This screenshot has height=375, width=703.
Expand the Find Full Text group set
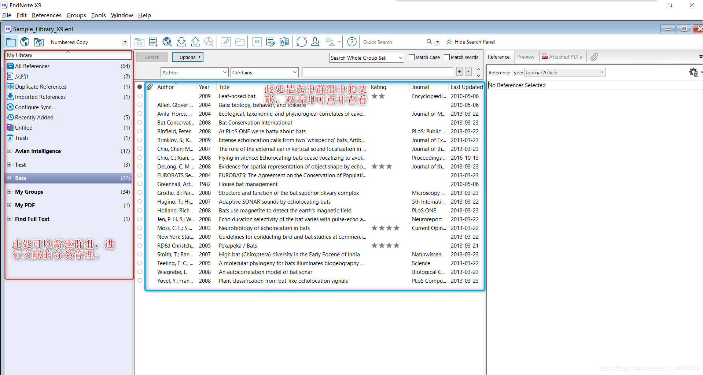[9, 219]
